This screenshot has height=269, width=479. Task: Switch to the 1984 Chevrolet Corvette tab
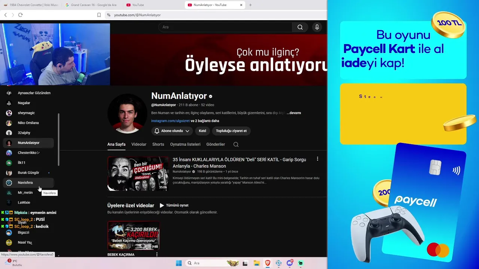31,5
